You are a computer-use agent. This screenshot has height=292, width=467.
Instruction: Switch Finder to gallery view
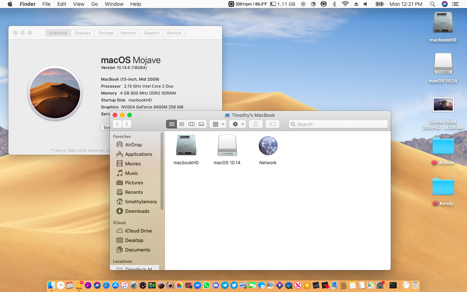(201, 124)
